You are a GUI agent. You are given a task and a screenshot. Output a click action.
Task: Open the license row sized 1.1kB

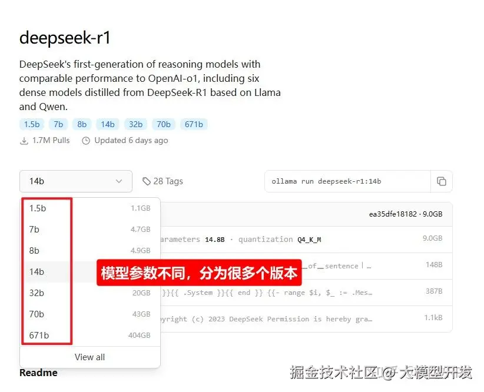click(306, 319)
